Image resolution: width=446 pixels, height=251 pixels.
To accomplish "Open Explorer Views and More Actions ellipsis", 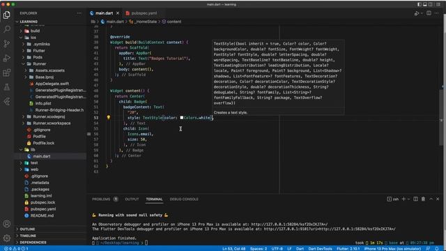I will click(79, 13).
